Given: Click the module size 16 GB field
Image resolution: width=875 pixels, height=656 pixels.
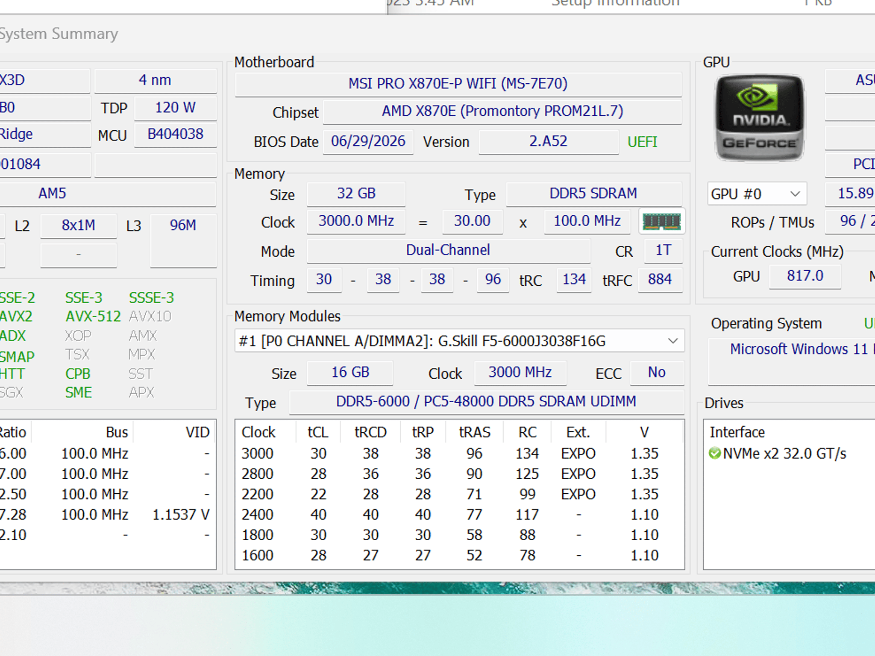Looking at the screenshot, I should (350, 372).
